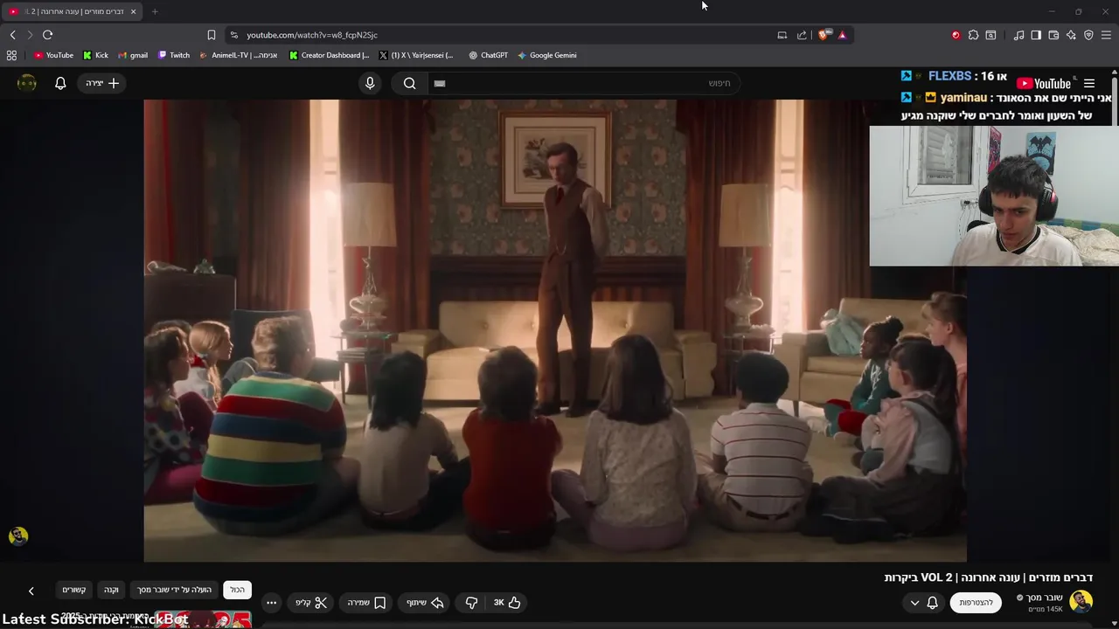The width and height of the screenshot is (1119, 629).
Task: Click the YouTube account avatar
Action: coord(27,83)
